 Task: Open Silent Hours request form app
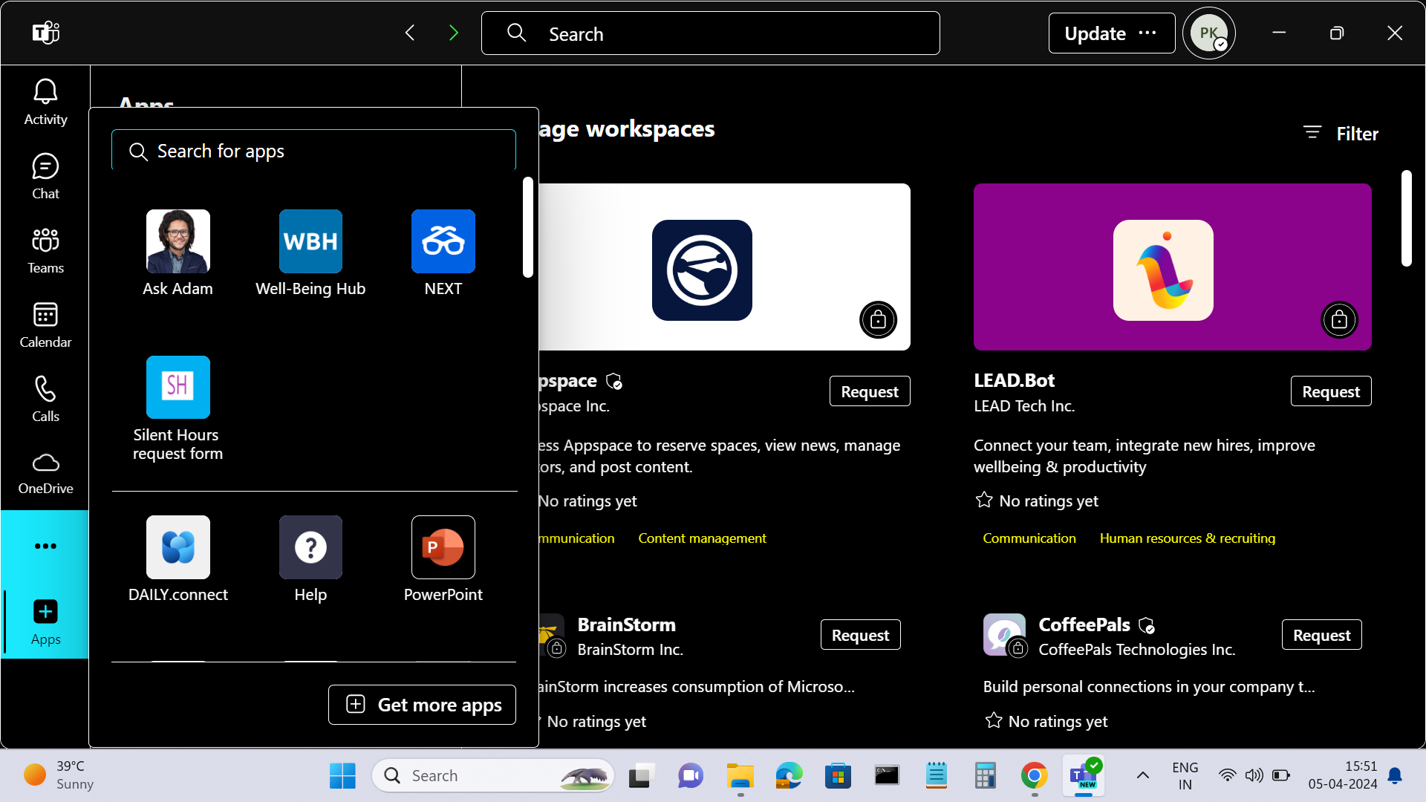tap(178, 388)
